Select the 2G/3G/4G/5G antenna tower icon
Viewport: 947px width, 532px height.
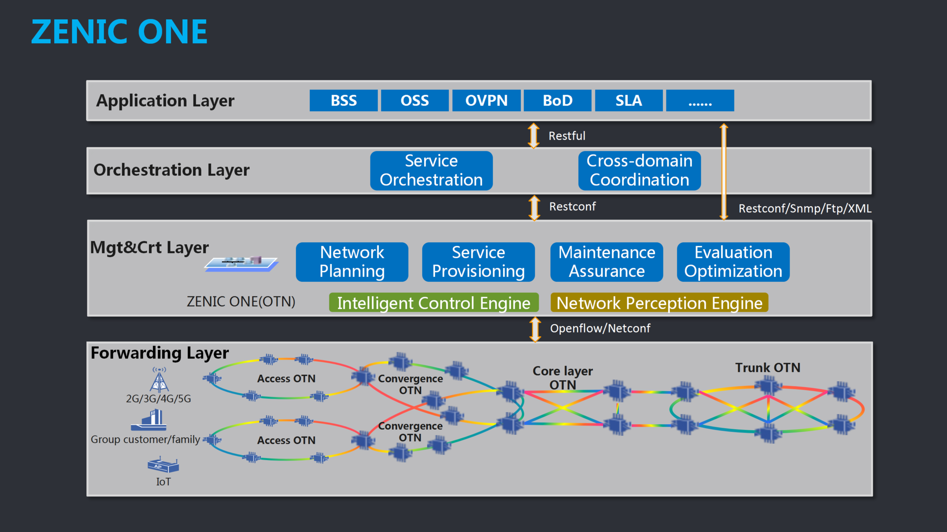[159, 379]
